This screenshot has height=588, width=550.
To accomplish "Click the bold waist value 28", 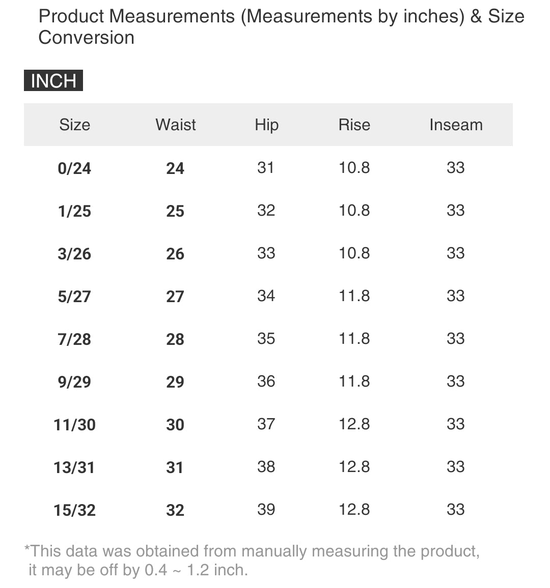I will pyautogui.click(x=175, y=339).
